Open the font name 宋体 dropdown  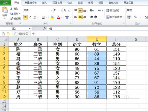(x=52, y=10)
